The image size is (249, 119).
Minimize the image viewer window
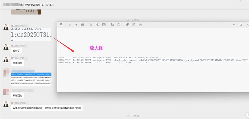click(x=234, y=25)
